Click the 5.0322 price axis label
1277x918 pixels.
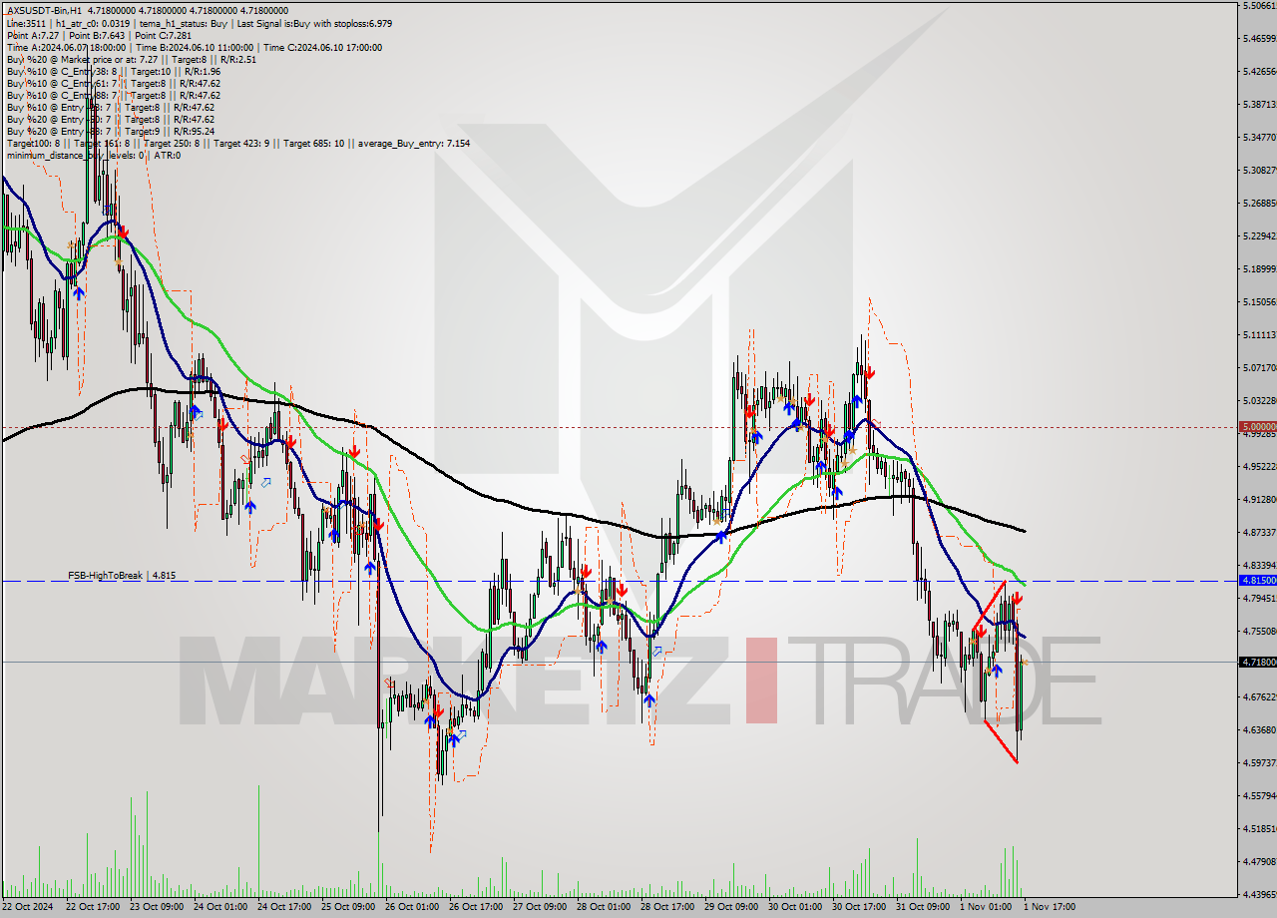(x=1259, y=400)
